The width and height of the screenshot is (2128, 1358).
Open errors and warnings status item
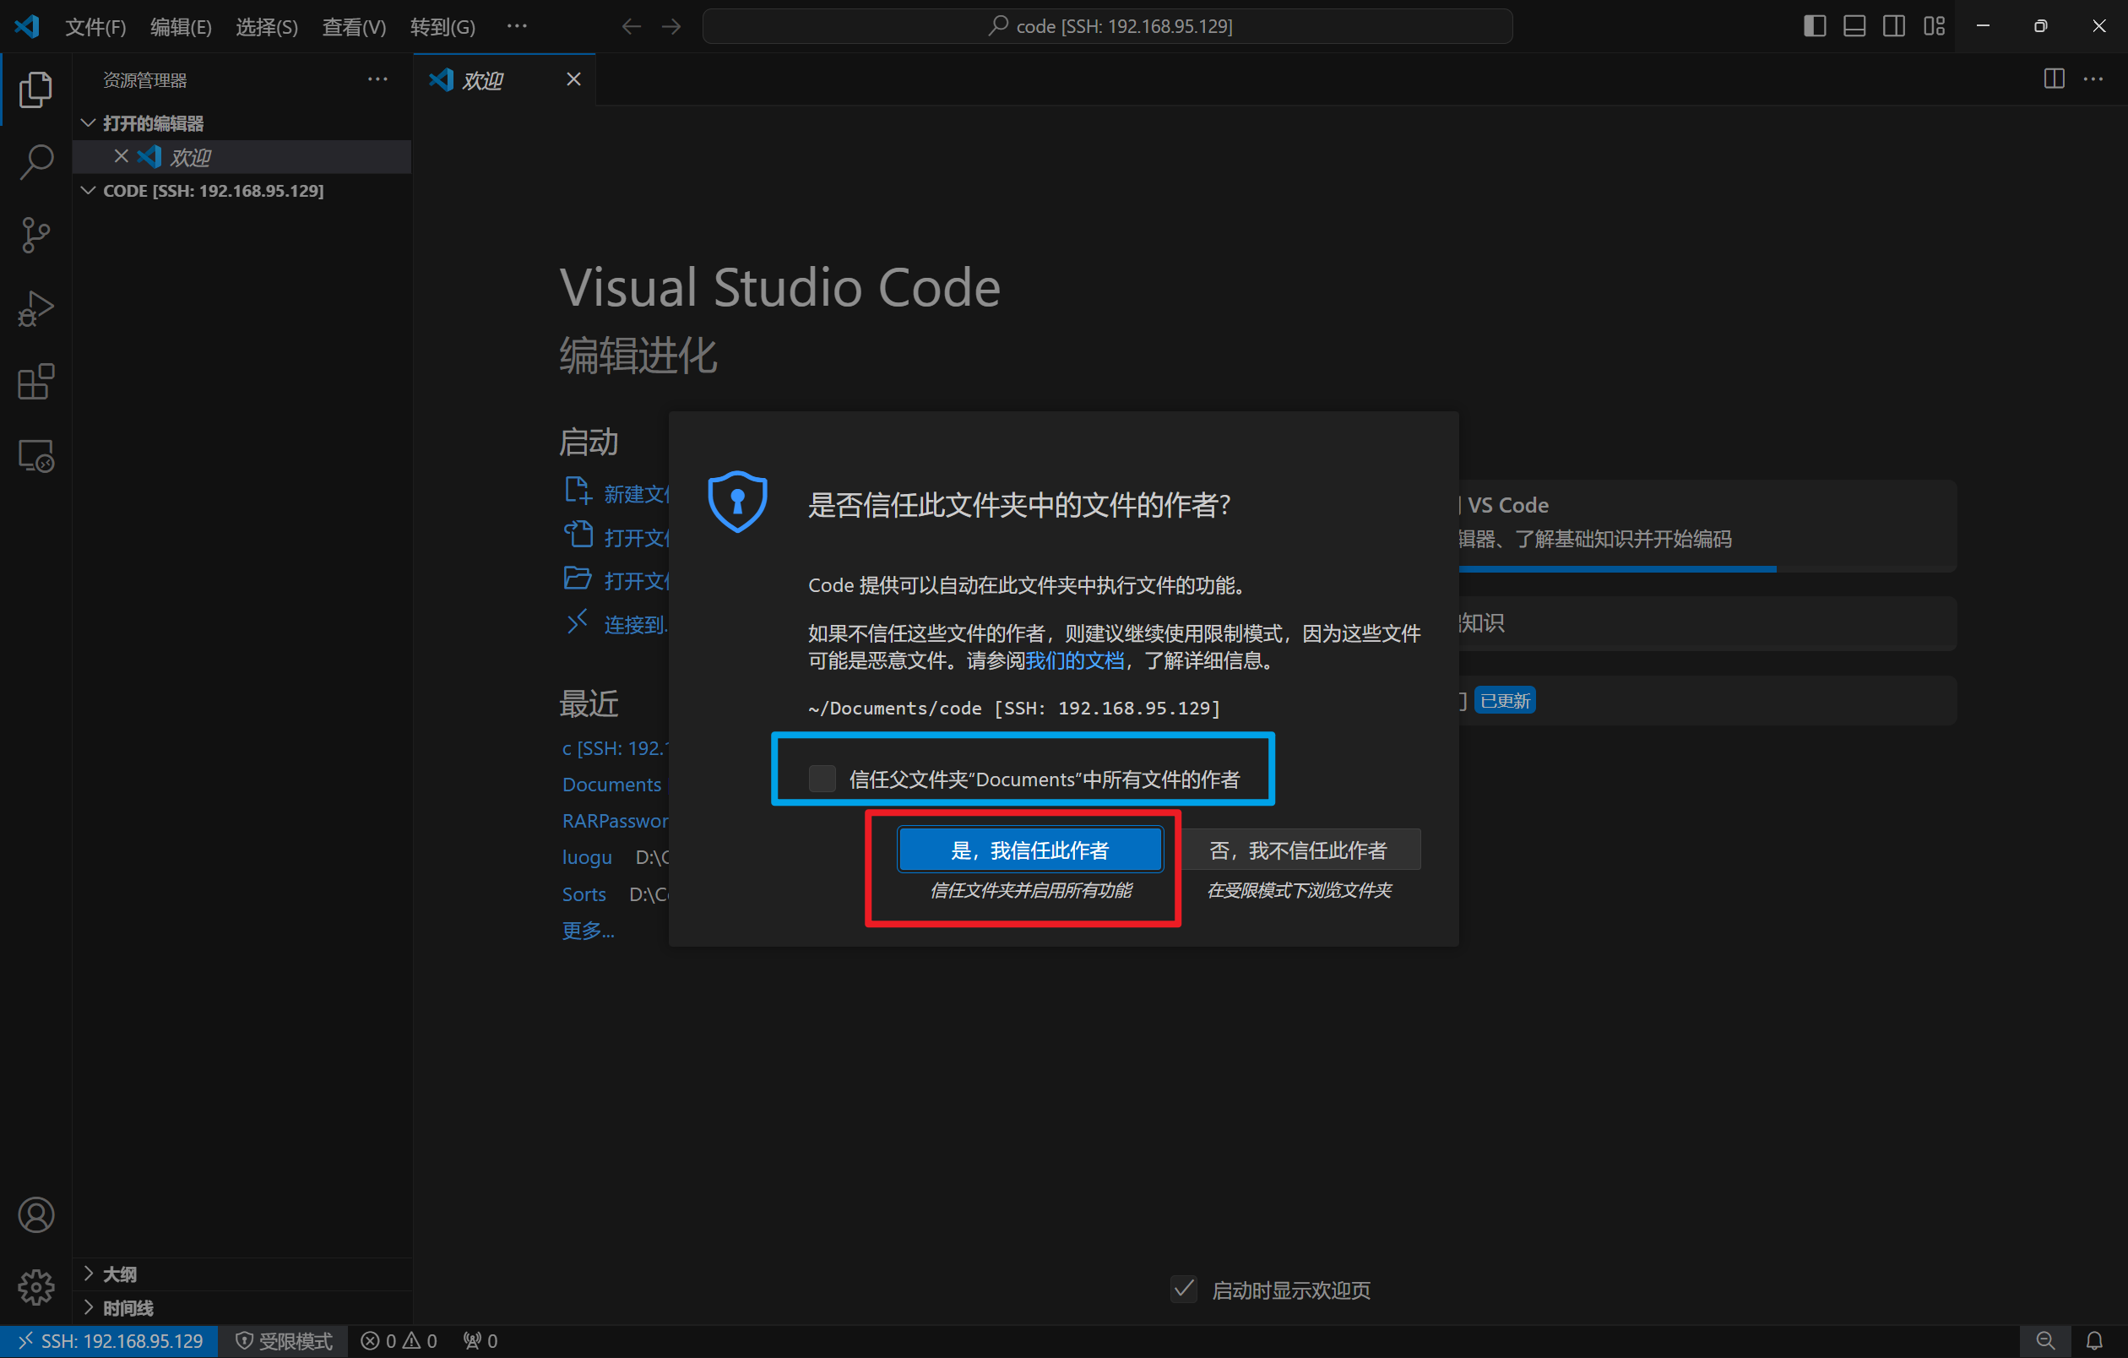click(x=399, y=1341)
